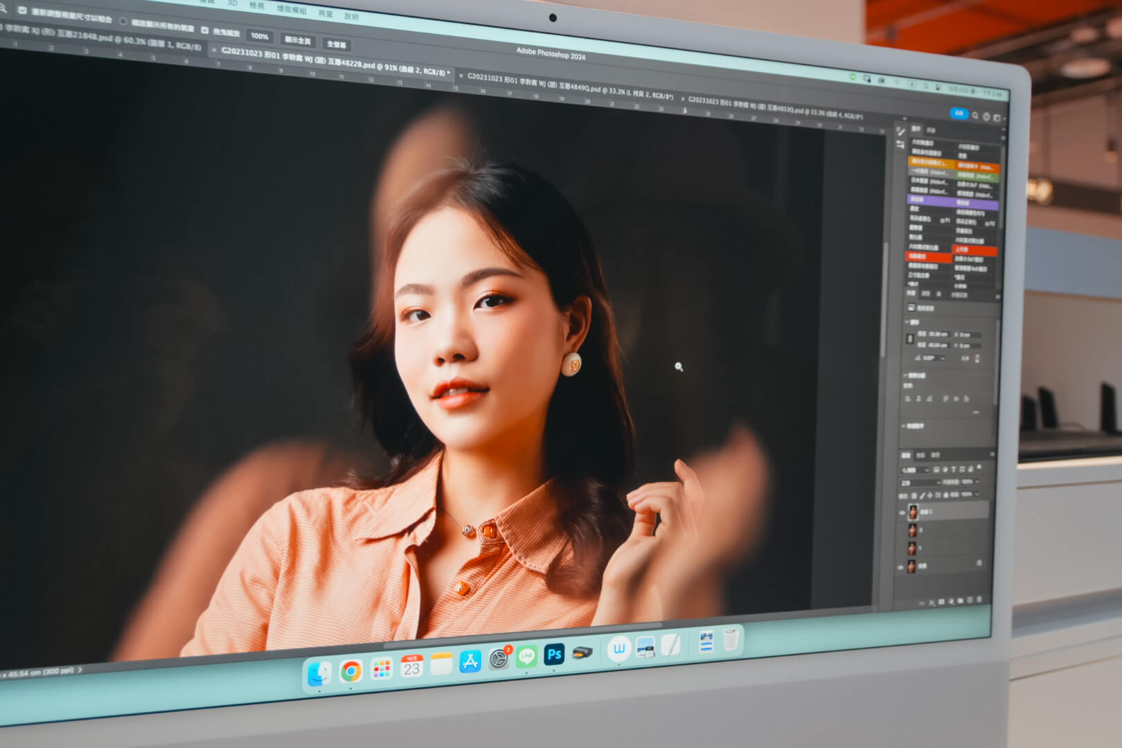Open the brush settings collapsed panel icon
Viewport: 1122px width, 748px height.
901,132
